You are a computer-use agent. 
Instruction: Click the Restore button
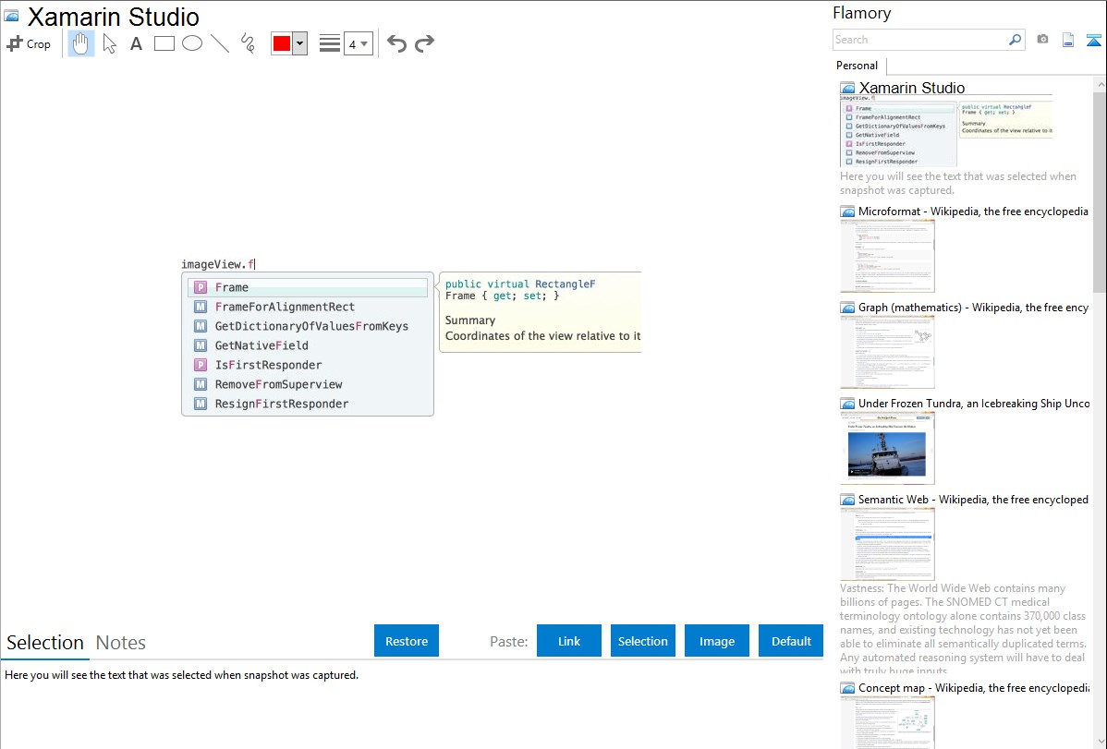[x=407, y=641]
